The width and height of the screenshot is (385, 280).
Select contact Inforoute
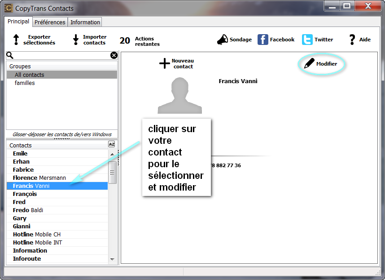coord(57,258)
